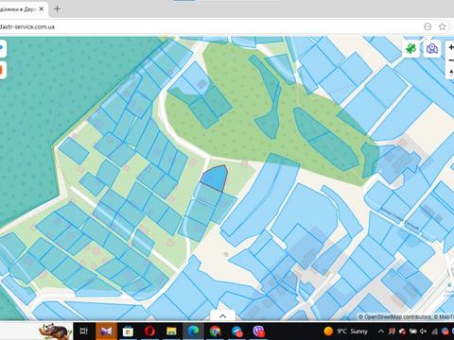Open File Explorer from taskbar

tap(171, 331)
